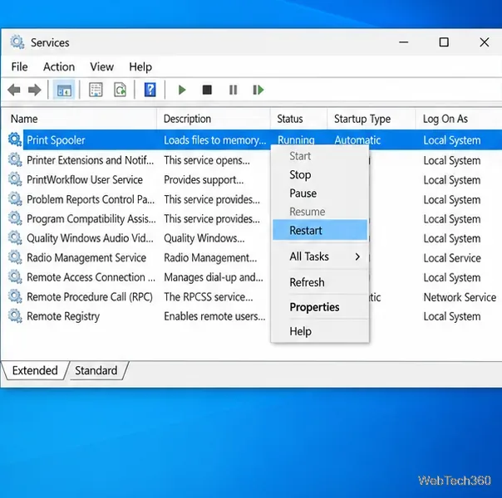
Task: Open the View menu
Action: point(101,66)
